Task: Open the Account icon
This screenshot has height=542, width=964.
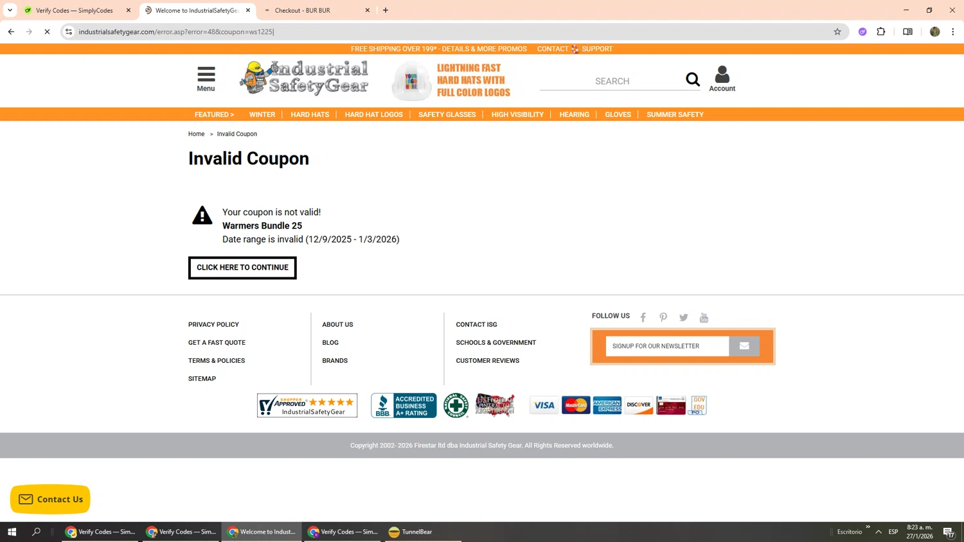Action: tap(722, 79)
